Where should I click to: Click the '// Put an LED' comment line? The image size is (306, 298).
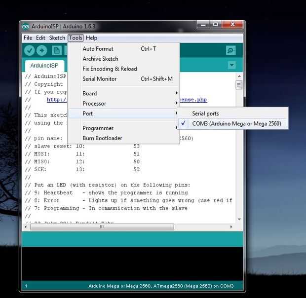point(108,185)
